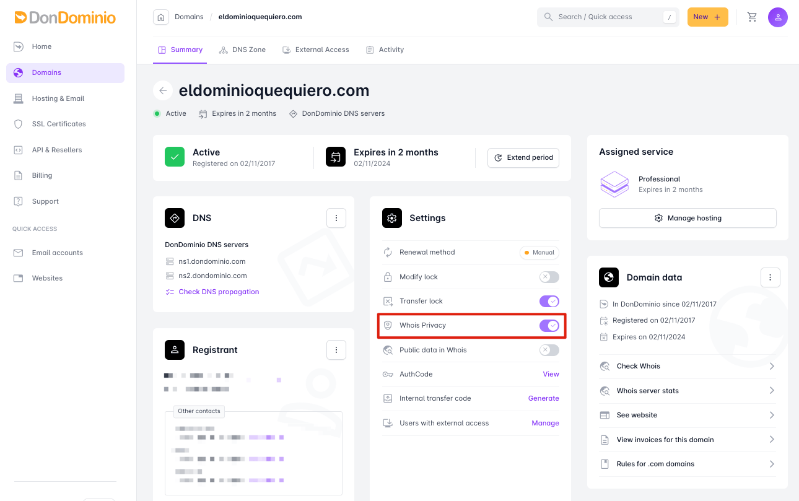Go to Home in sidebar
Viewport: 799px width, 501px height.
point(65,46)
